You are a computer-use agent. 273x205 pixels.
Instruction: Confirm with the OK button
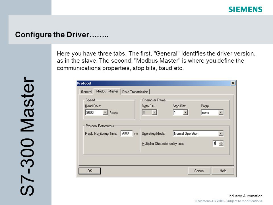tap(90, 171)
